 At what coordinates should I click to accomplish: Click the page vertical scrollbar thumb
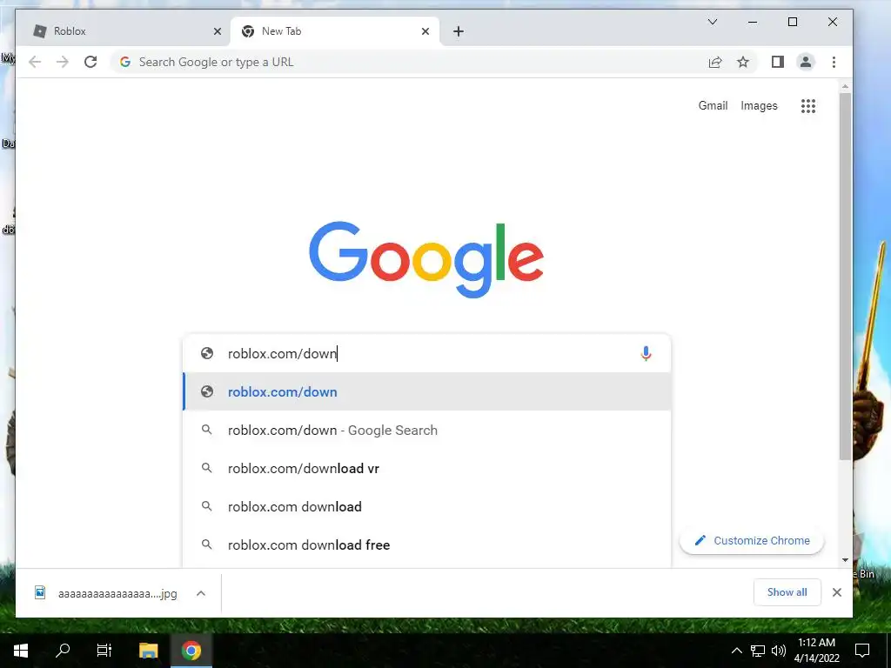coord(845,277)
